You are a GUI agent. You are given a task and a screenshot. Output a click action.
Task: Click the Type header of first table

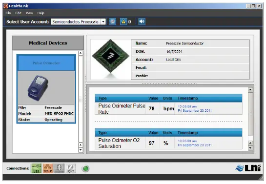[102, 99]
